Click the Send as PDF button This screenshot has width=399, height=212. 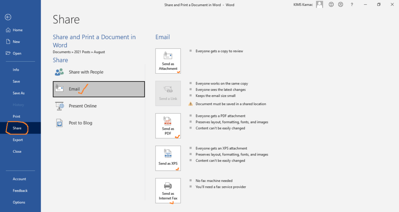[x=168, y=126]
